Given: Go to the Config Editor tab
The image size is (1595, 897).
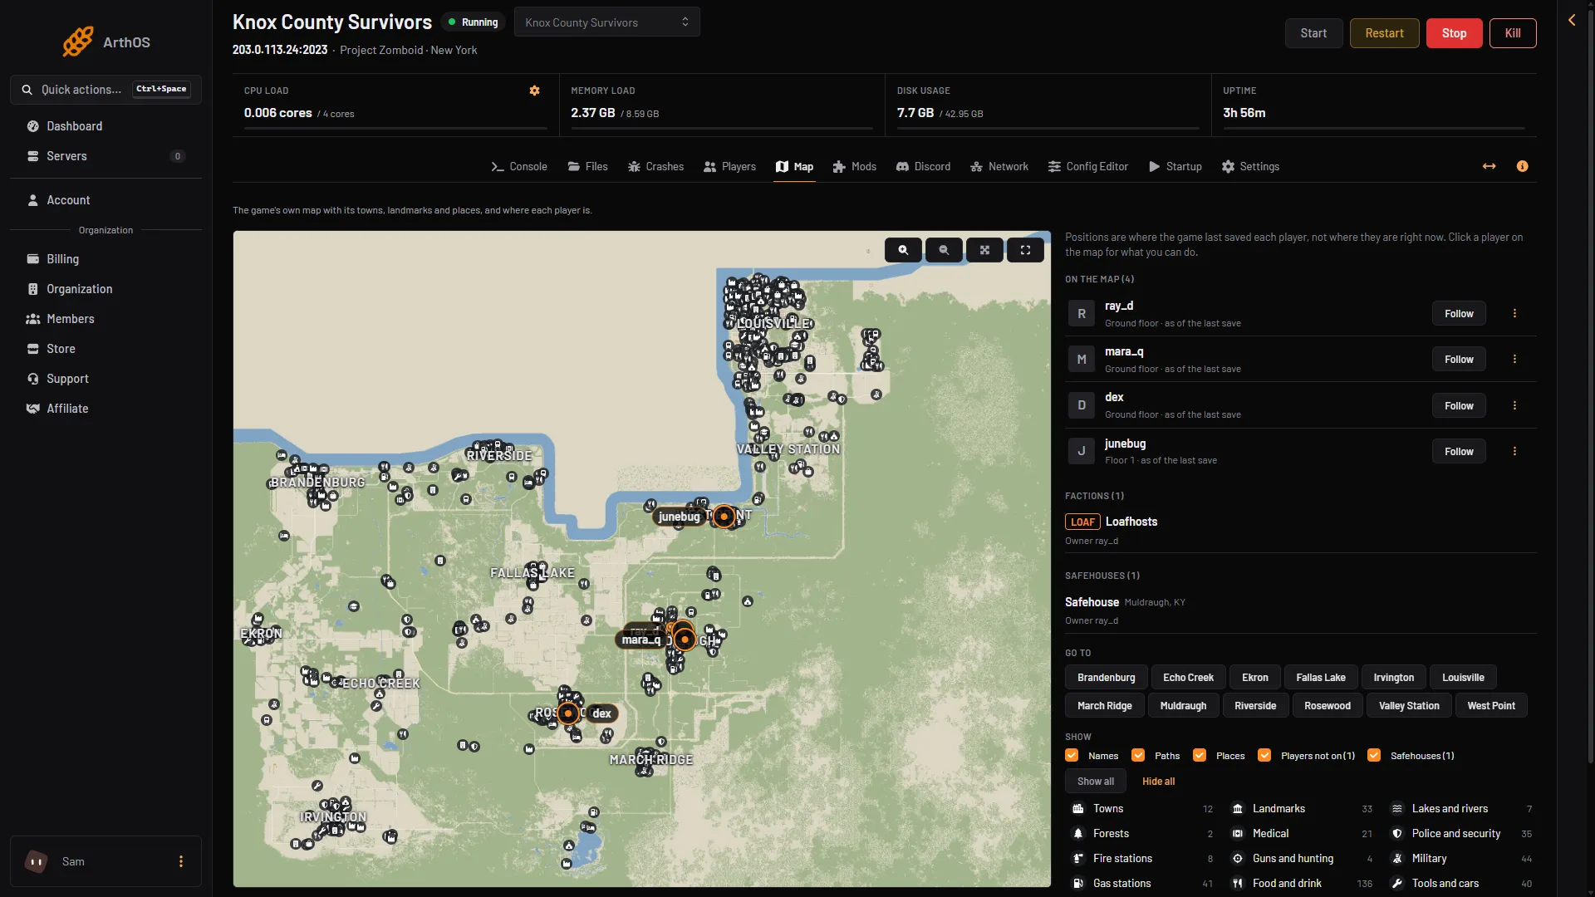Looking at the screenshot, I should 1088,167.
